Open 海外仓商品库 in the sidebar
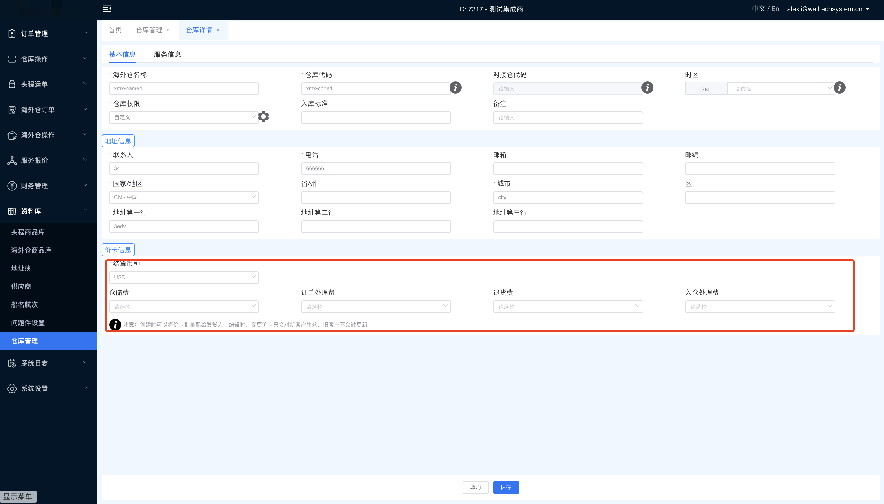Screen dimensions: 884x504 [31, 250]
